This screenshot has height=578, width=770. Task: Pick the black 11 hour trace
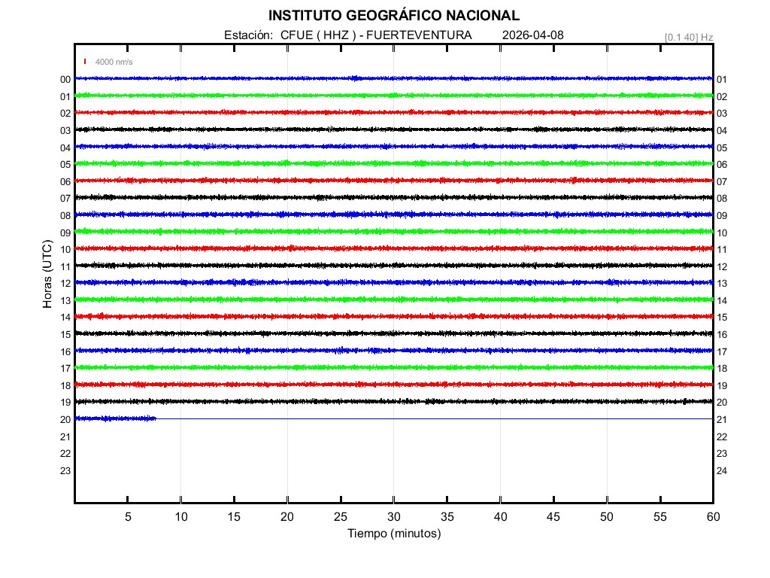tap(393, 266)
